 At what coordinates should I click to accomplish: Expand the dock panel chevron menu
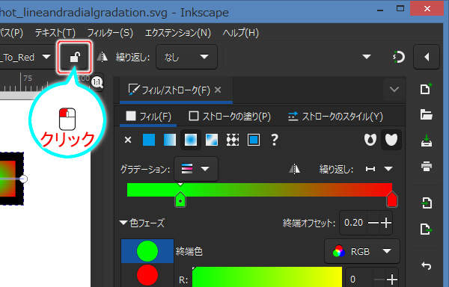pyautogui.click(x=394, y=90)
